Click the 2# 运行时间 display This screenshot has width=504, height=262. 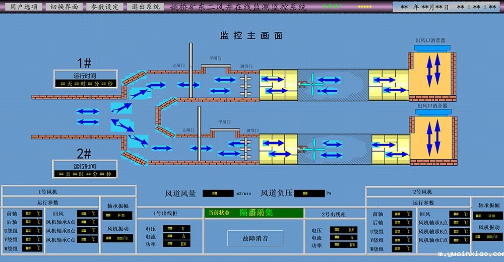click(x=85, y=174)
